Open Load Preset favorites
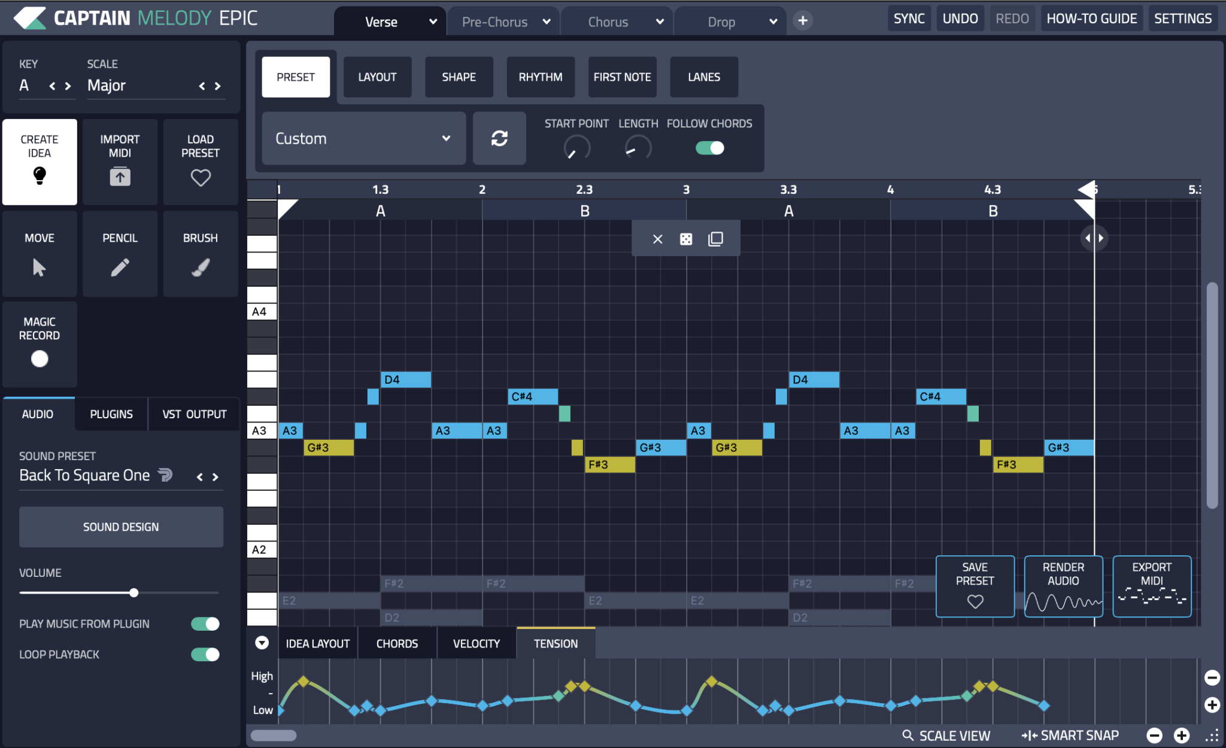1226x748 pixels. [x=200, y=177]
